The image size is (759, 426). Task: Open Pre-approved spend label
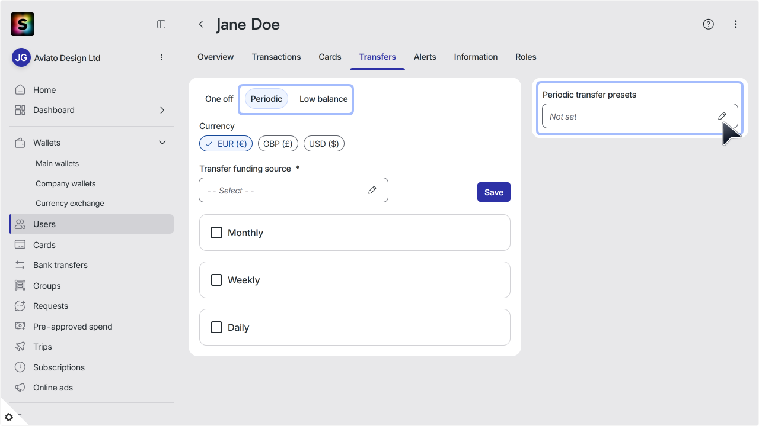point(72,327)
